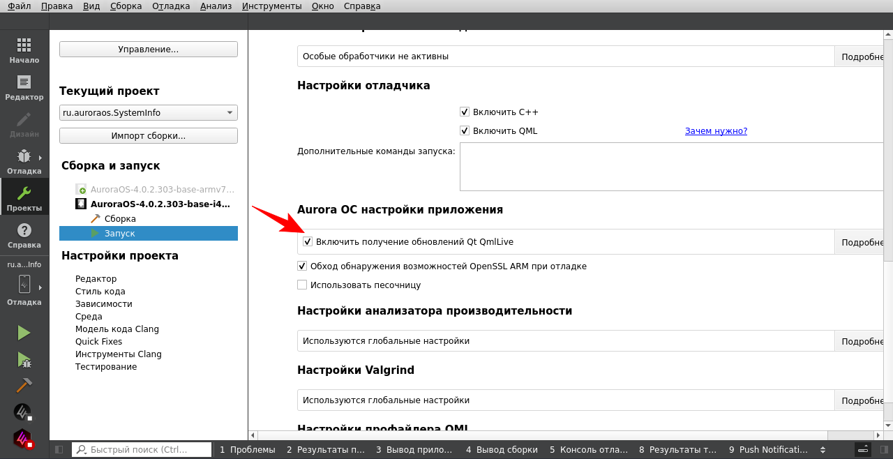Expand Подробнее for Qt QmlLive settings
Screen dimensions: 893x459
pyautogui.click(x=862, y=242)
